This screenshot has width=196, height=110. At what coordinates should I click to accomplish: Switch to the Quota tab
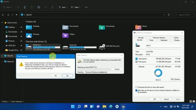point(176,38)
